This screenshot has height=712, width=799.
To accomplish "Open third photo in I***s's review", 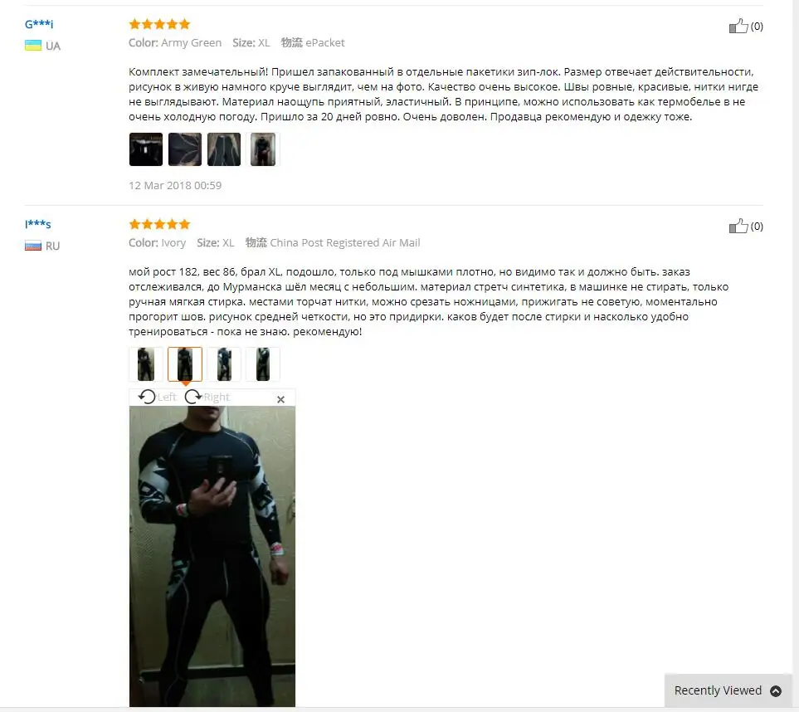I will click(x=224, y=364).
